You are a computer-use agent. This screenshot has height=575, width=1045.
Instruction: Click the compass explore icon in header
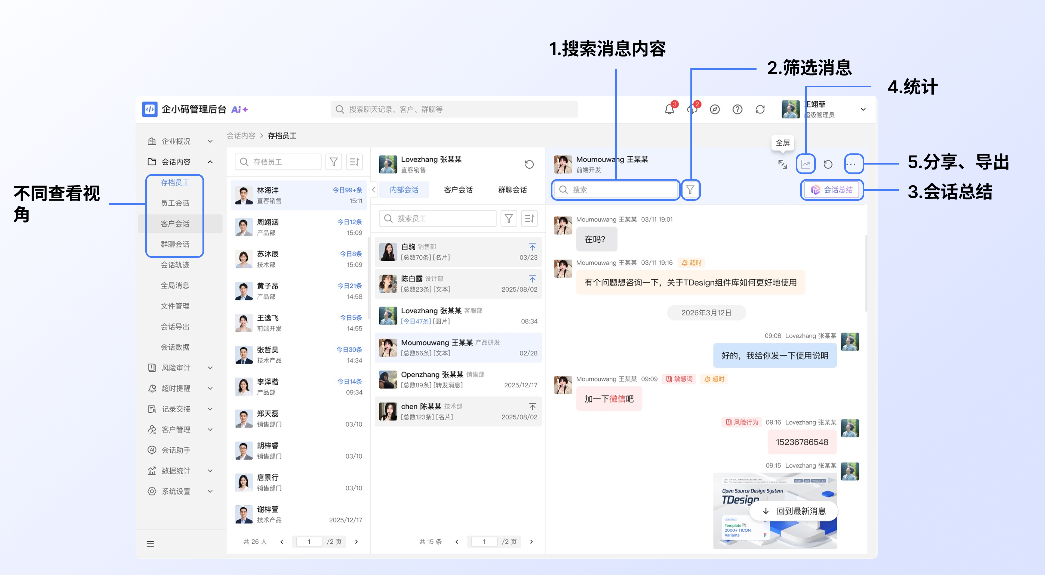(715, 110)
